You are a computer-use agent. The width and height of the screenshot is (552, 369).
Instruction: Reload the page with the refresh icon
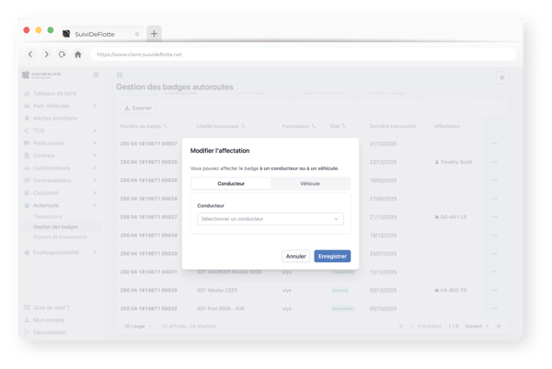62,54
